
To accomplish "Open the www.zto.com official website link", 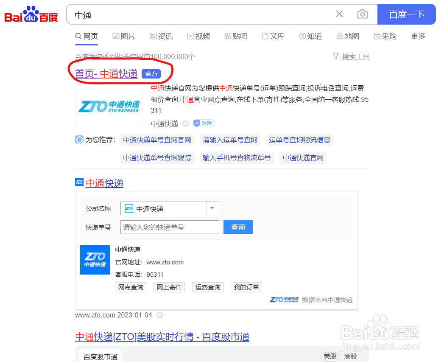I will pyautogui.click(x=165, y=262).
